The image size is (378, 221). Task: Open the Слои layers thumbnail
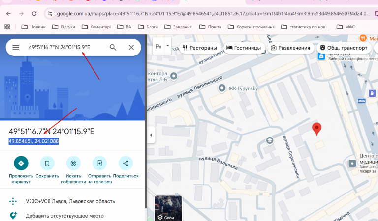[x=168, y=208]
